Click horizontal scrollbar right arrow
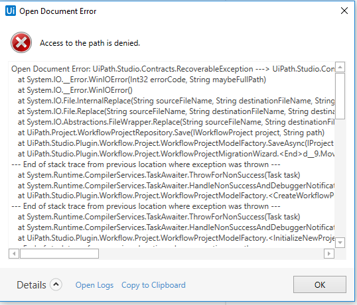 point(329,253)
